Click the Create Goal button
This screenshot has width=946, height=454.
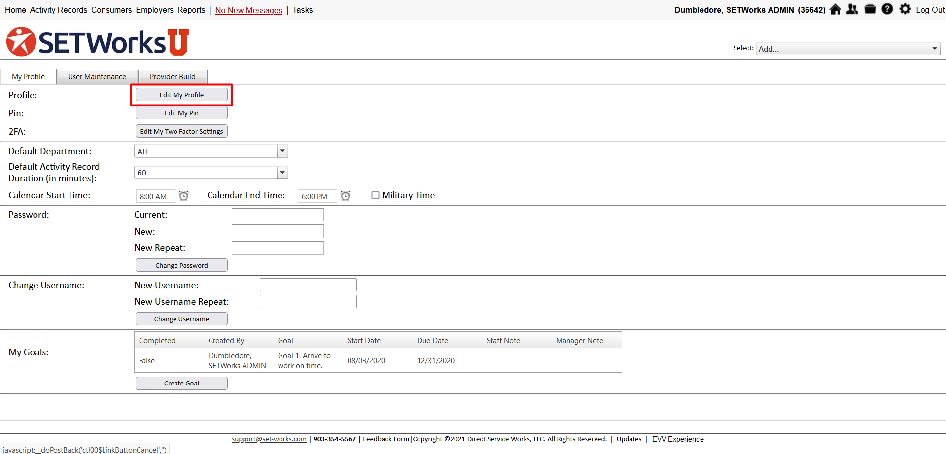[181, 383]
